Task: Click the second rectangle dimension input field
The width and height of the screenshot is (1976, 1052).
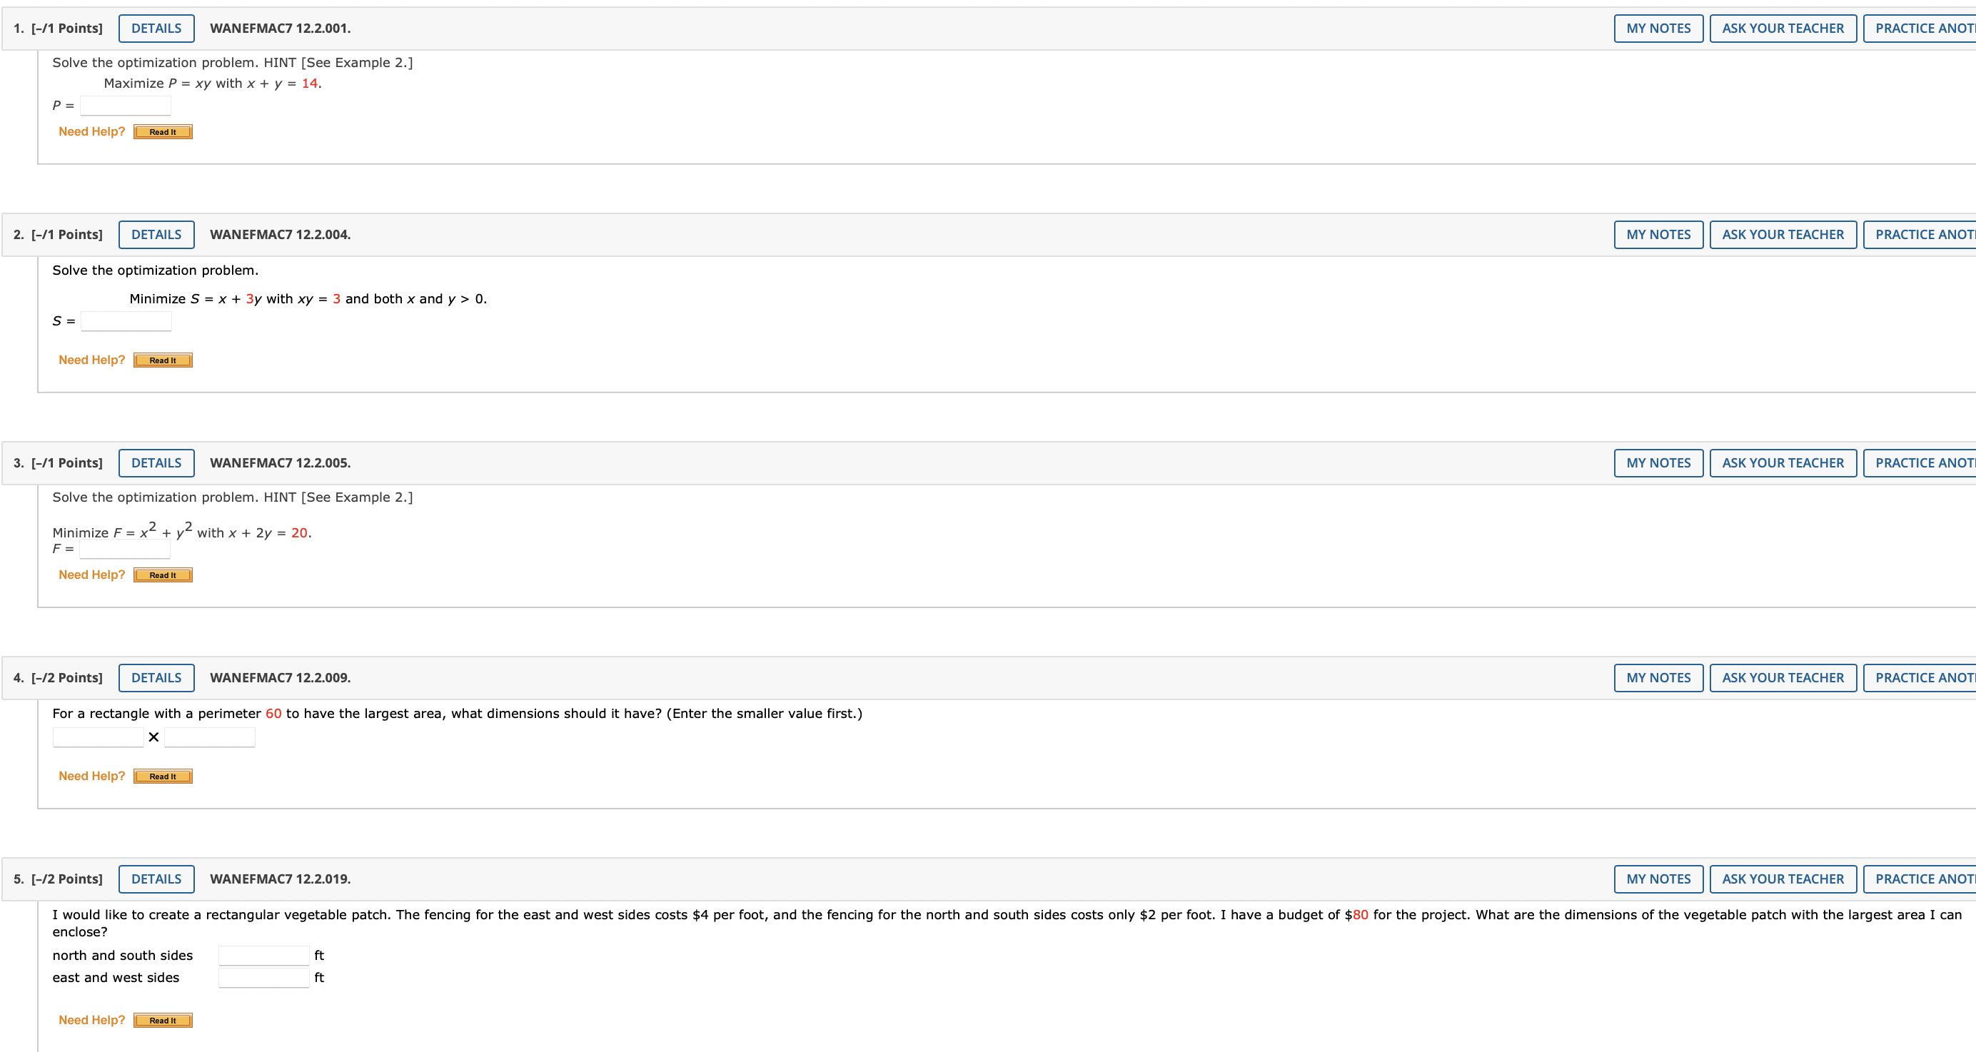Action: (208, 736)
